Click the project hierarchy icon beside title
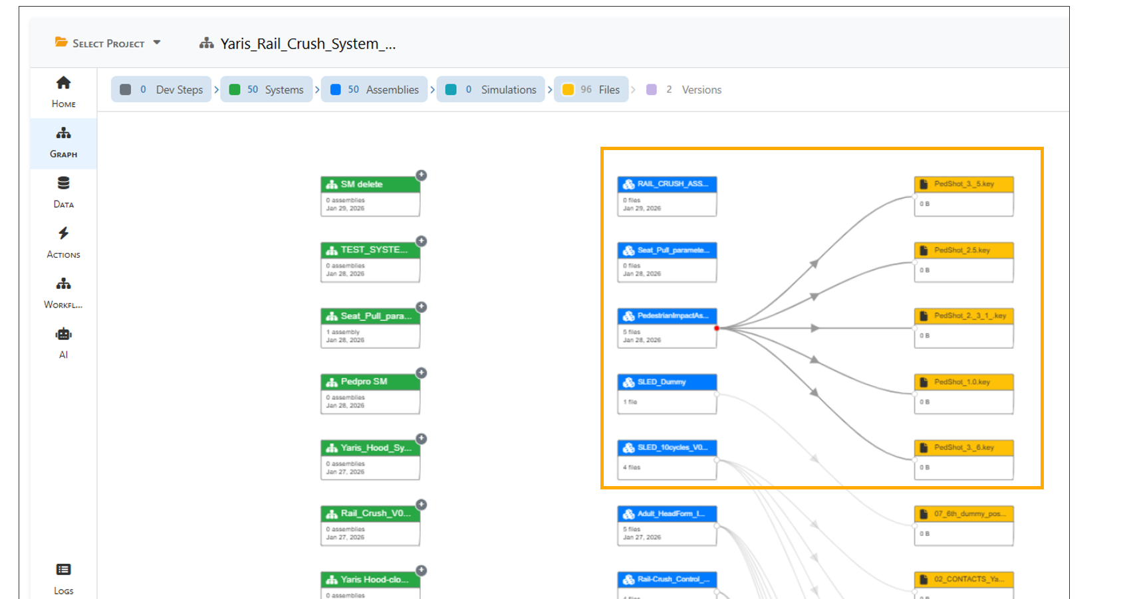 click(x=206, y=44)
